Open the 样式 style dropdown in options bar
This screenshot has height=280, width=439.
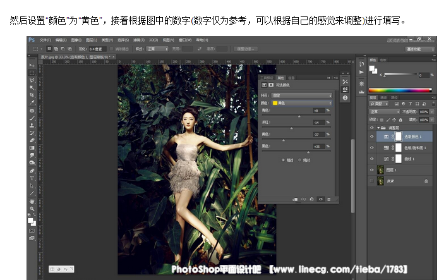pos(157,49)
